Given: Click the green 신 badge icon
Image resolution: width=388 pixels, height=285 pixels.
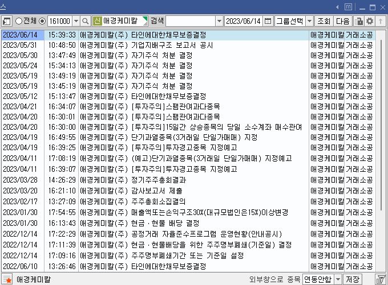Looking at the screenshot, I should [97, 21].
